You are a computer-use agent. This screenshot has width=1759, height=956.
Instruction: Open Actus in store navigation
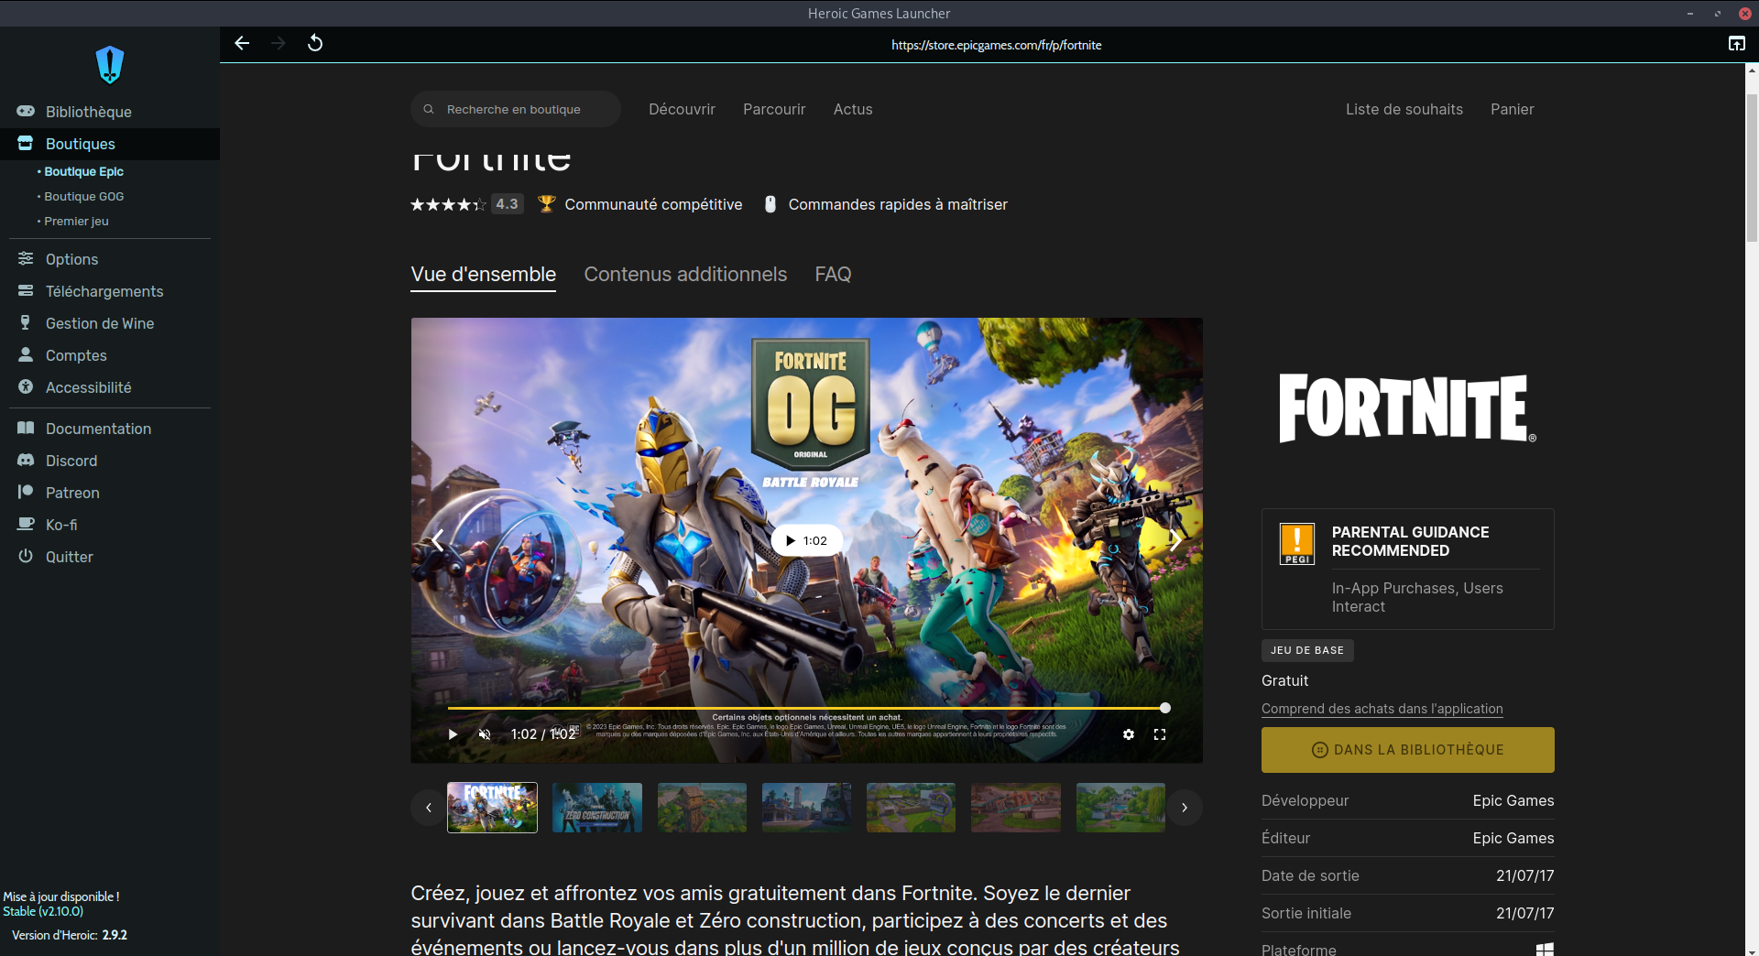pos(853,109)
